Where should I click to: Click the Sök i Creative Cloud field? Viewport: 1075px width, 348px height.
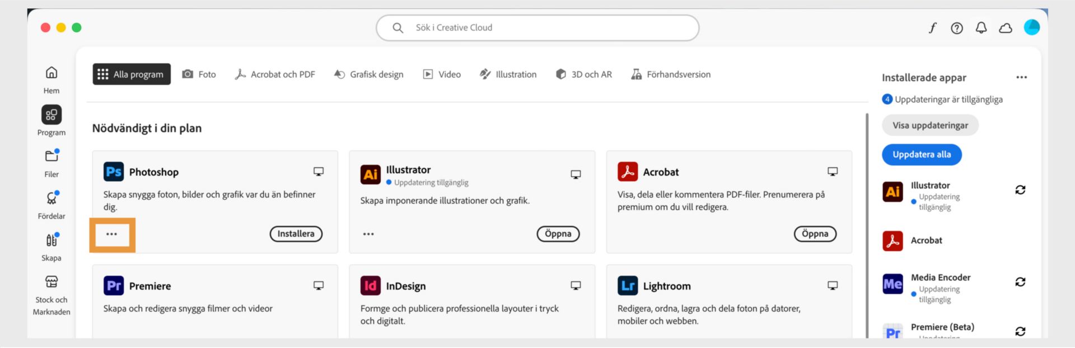click(537, 27)
